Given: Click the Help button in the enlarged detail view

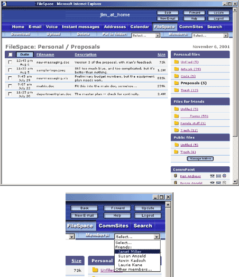Looking at the screenshot, I should 117,216.
